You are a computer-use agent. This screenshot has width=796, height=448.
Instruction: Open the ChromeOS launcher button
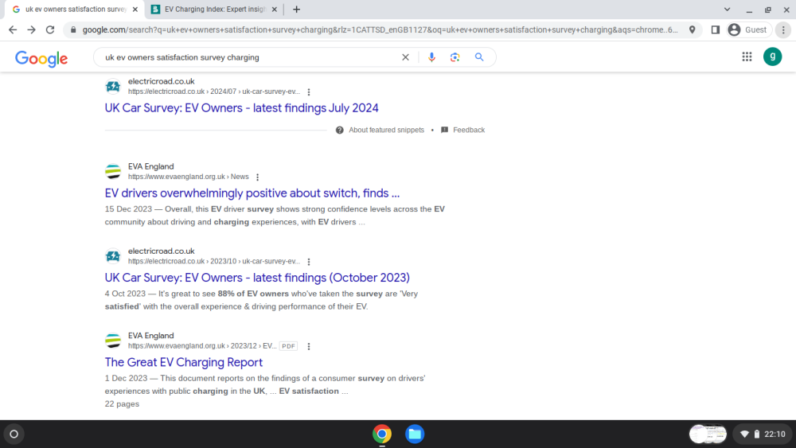pos(14,434)
